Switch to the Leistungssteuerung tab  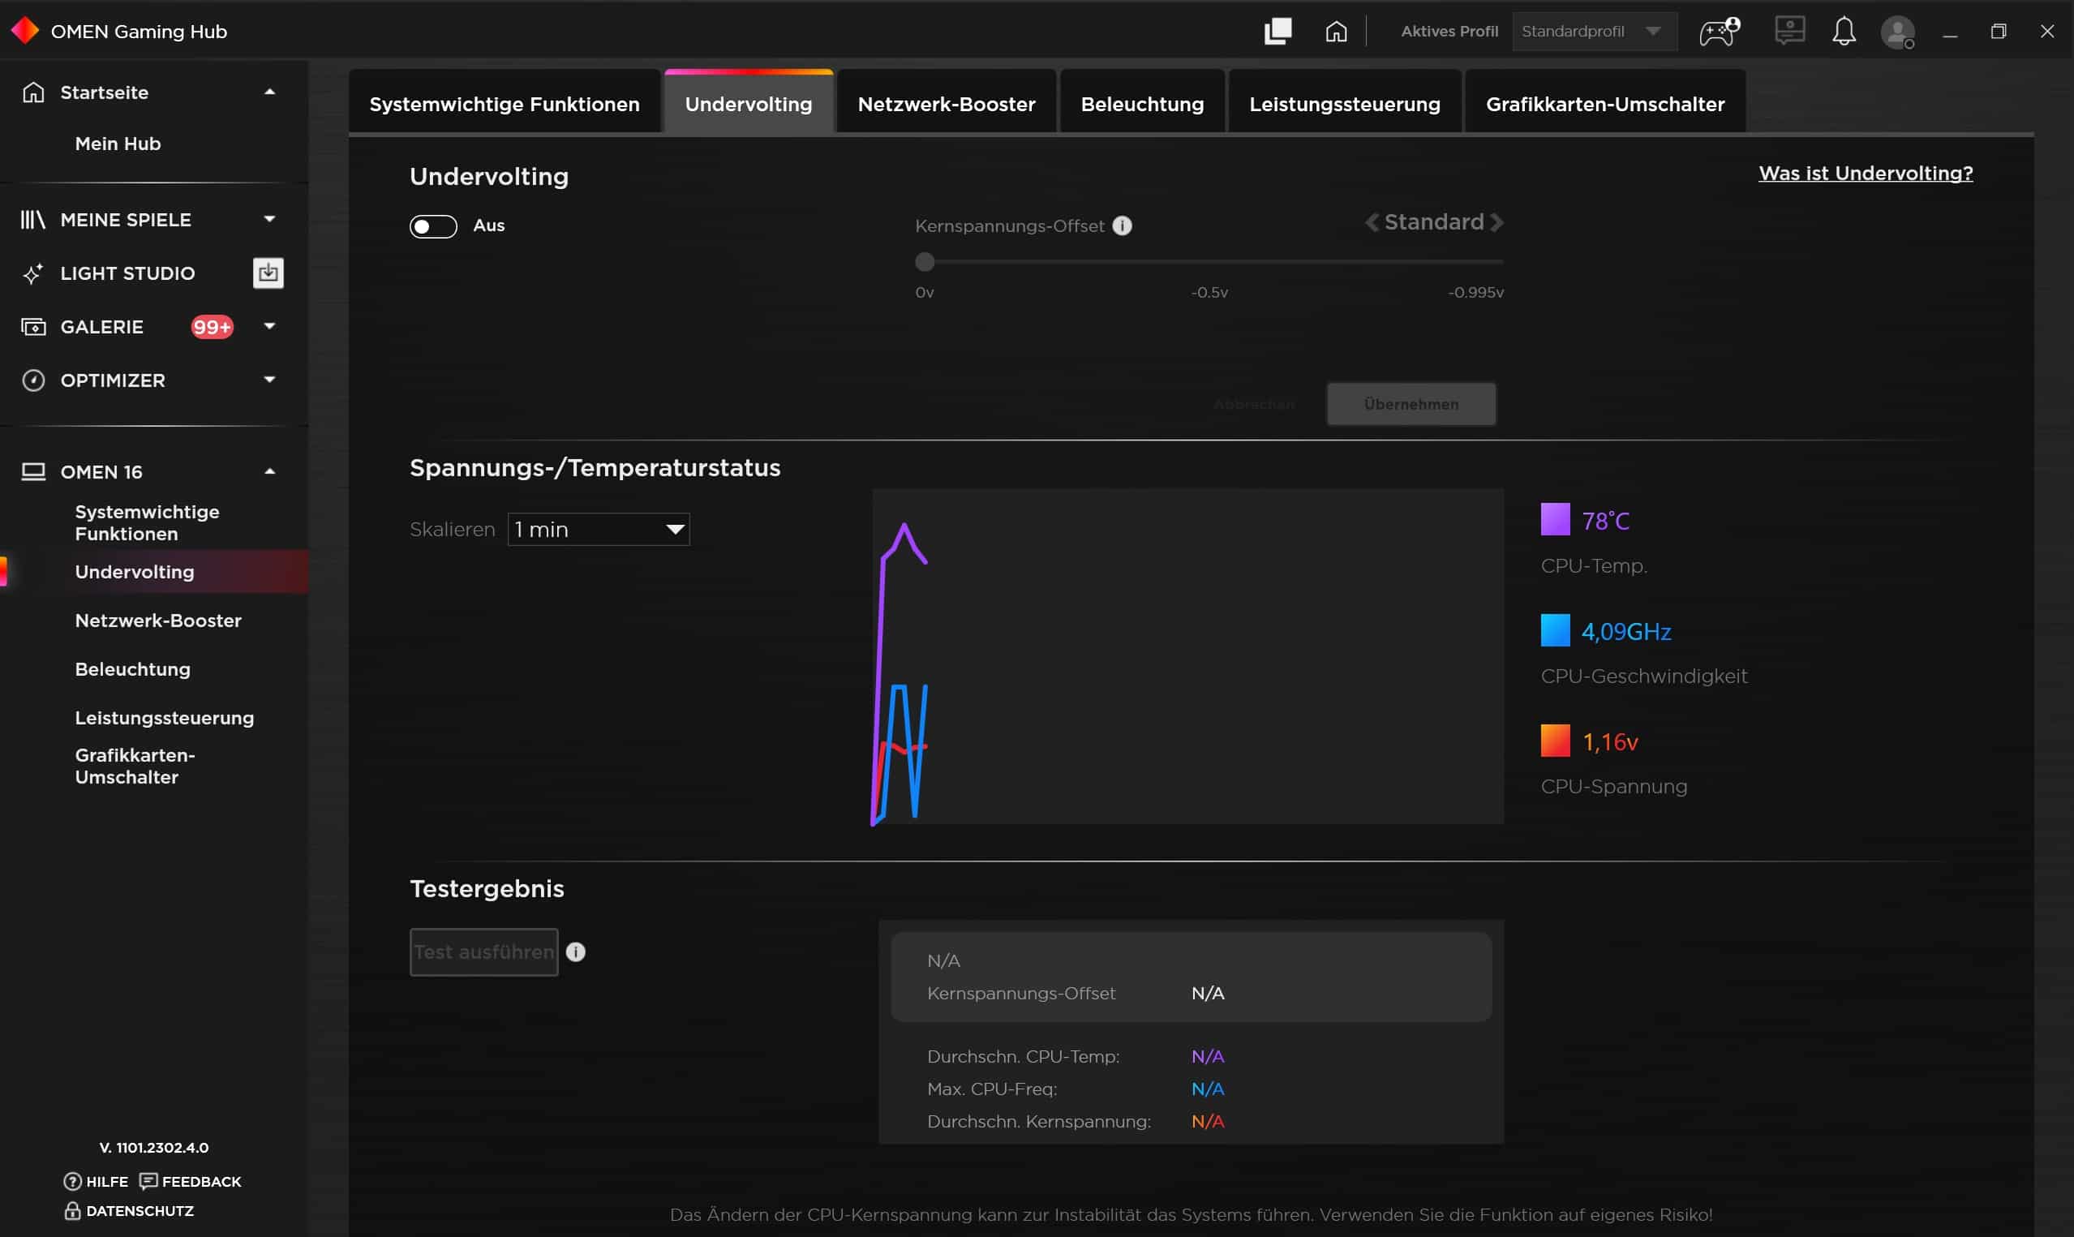(1344, 104)
